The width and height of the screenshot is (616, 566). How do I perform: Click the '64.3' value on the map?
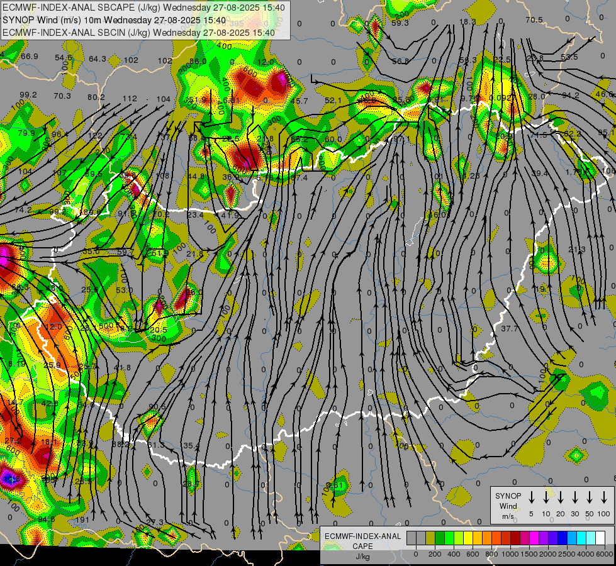click(x=98, y=59)
